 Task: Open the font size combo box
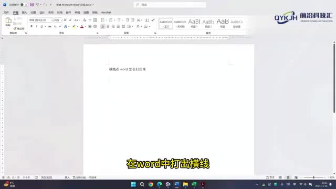58,20
